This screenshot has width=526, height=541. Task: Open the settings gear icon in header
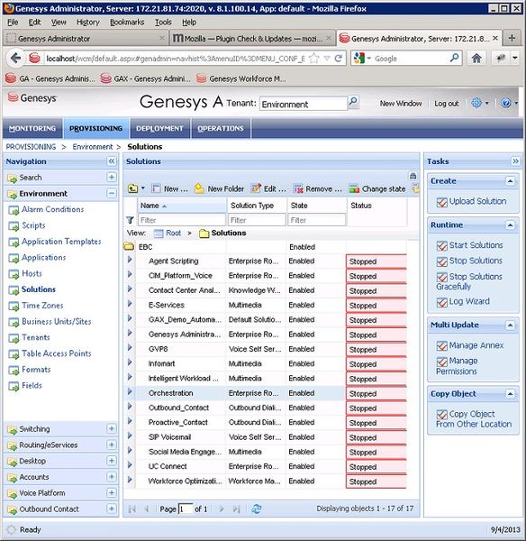(x=476, y=103)
